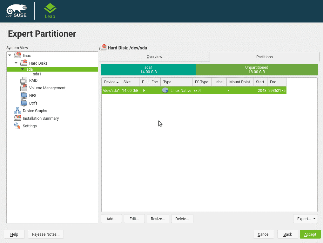Image resolution: width=323 pixels, height=243 pixels.
Task: Select Volume Management tree label
Action: click(47, 88)
